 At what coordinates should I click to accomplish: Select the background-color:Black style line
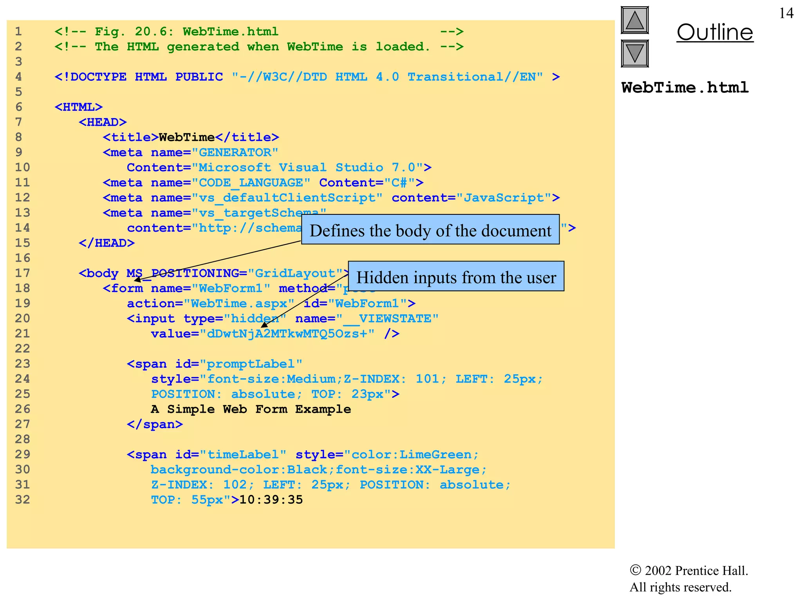pos(319,470)
